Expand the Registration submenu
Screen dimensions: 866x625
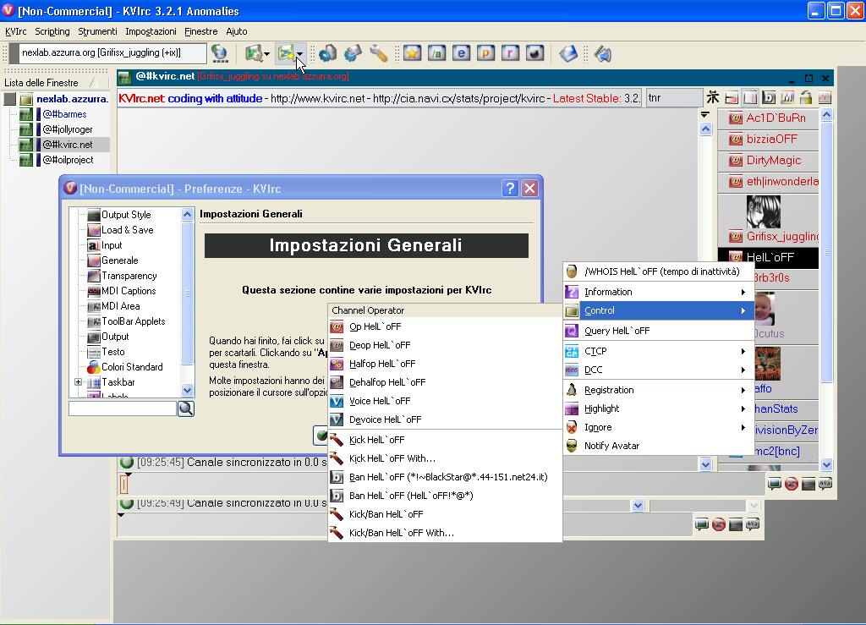[658, 390]
